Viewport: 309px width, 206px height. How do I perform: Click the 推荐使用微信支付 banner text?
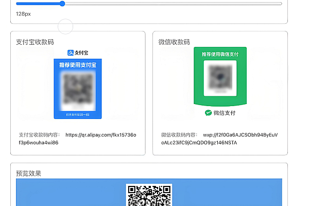220,54
